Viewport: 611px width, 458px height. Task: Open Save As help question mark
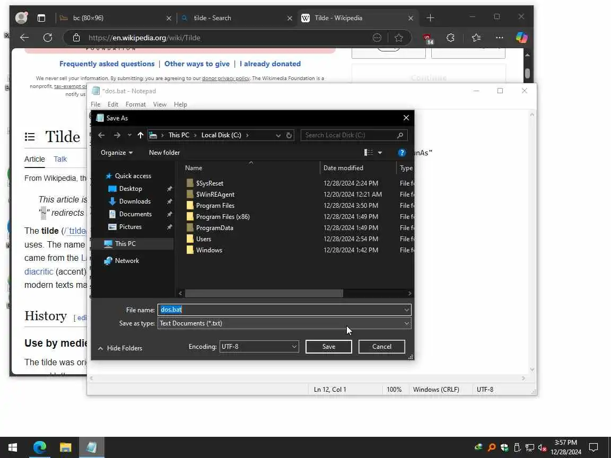(x=401, y=153)
